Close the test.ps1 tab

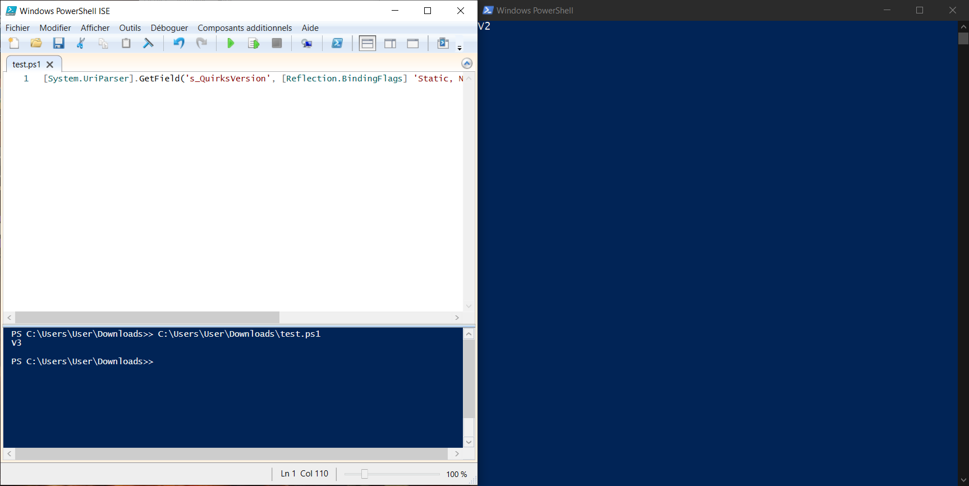coord(50,65)
